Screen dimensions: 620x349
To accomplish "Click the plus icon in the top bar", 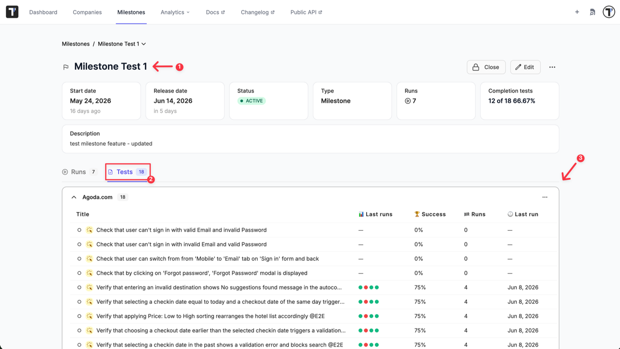I will coord(577,12).
